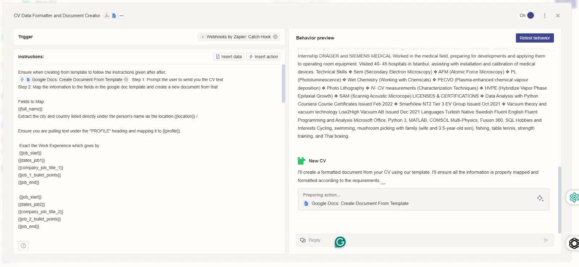Click the {{job_1_bullet_points}} placeholder
Screen dimensions: 579x267
[39, 175]
